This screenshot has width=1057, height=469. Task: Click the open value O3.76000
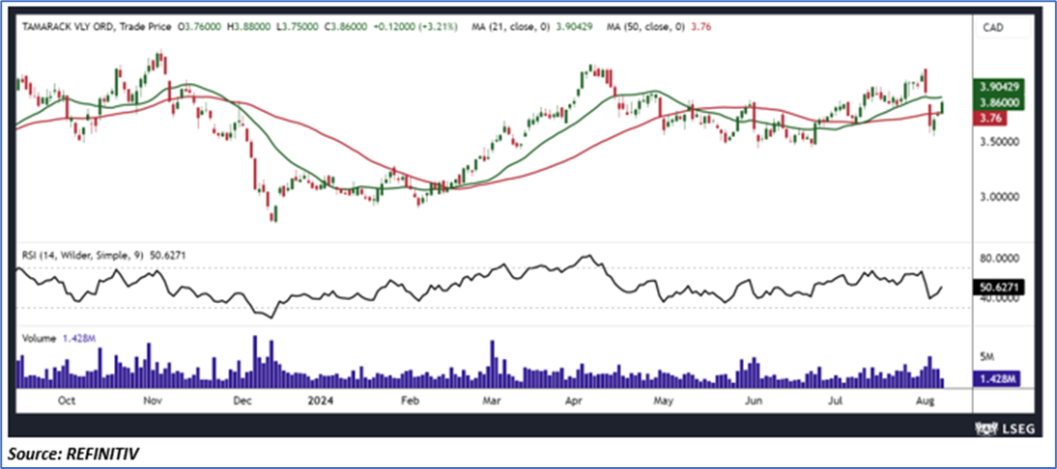pos(200,27)
